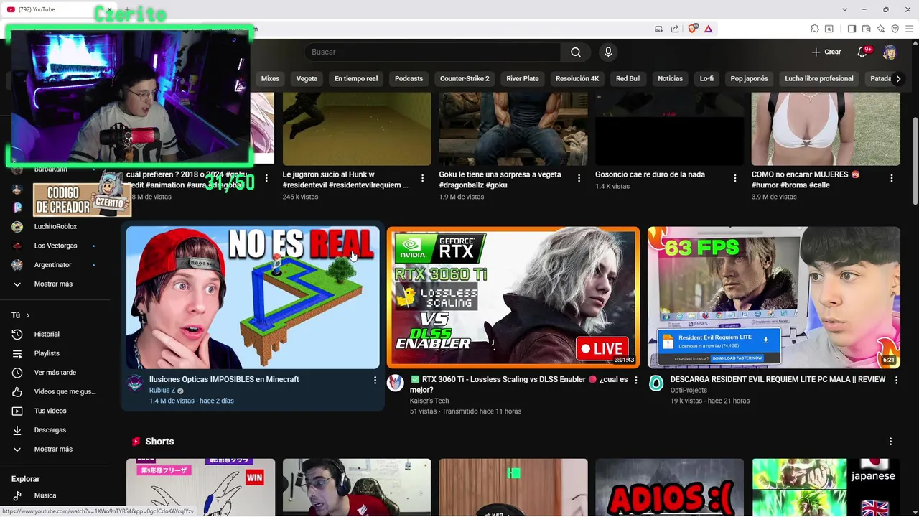The width and height of the screenshot is (919, 517).
Task: Open options menu for RTX 3060 Ti video
Action: point(635,380)
